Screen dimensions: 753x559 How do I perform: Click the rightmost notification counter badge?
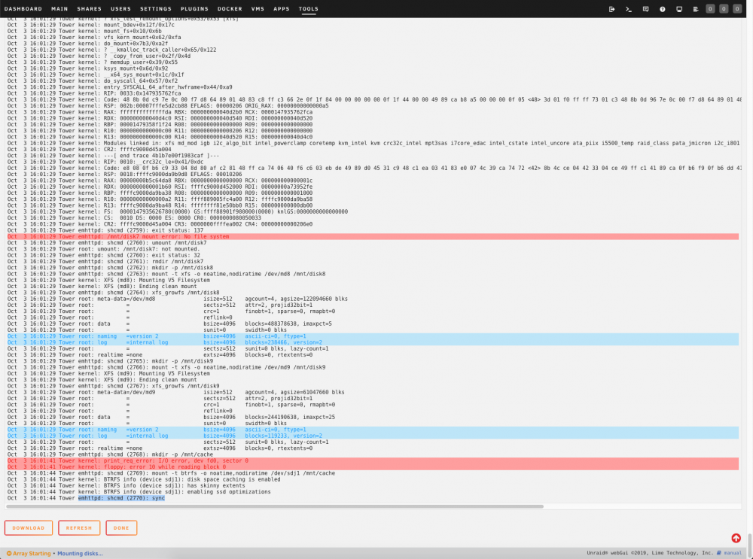pos(737,8)
